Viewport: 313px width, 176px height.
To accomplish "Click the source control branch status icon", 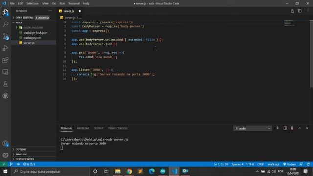I will coord(11,164).
